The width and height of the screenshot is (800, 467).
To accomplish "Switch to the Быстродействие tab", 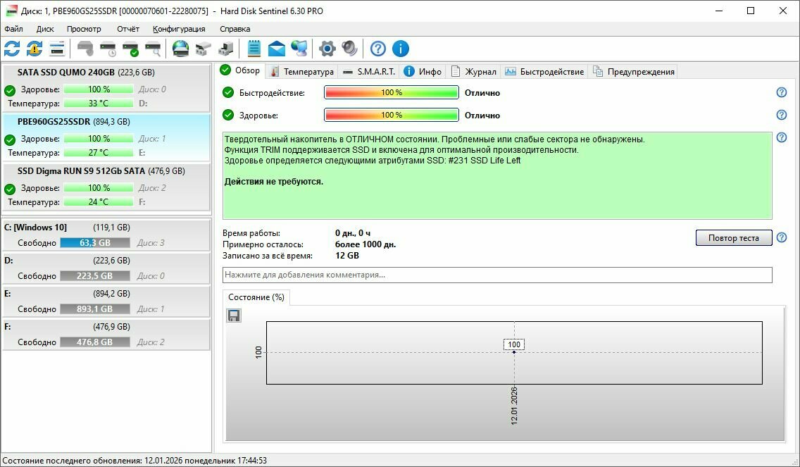I will 544,71.
